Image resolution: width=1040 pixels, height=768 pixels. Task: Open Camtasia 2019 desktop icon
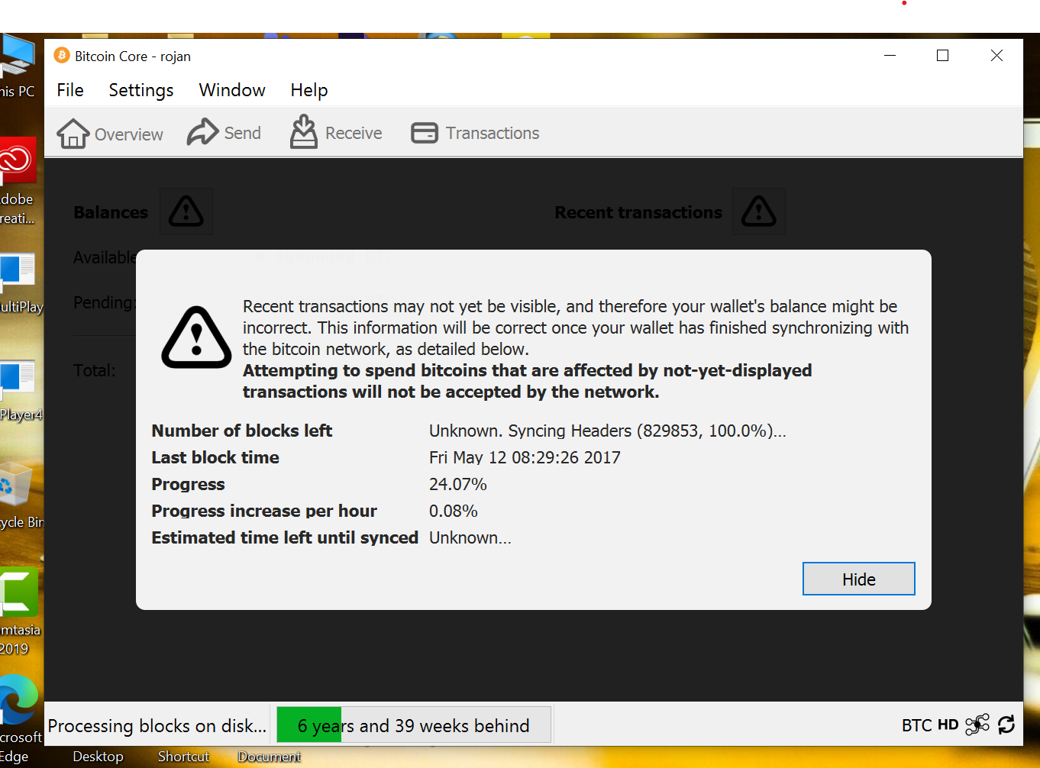pyautogui.click(x=19, y=611)
